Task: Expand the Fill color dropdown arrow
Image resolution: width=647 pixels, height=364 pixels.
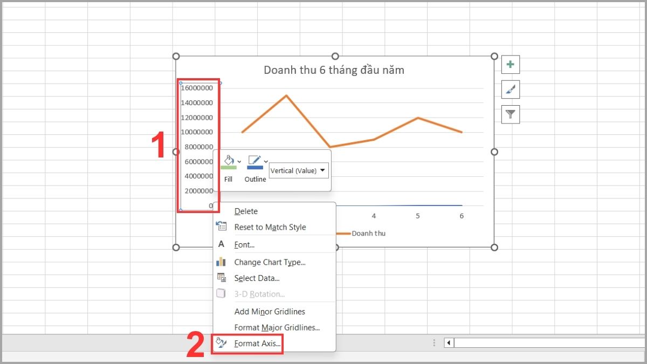Action: point(239,161)
